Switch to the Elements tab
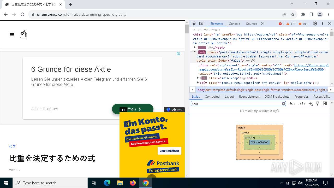 pos(217,23)
